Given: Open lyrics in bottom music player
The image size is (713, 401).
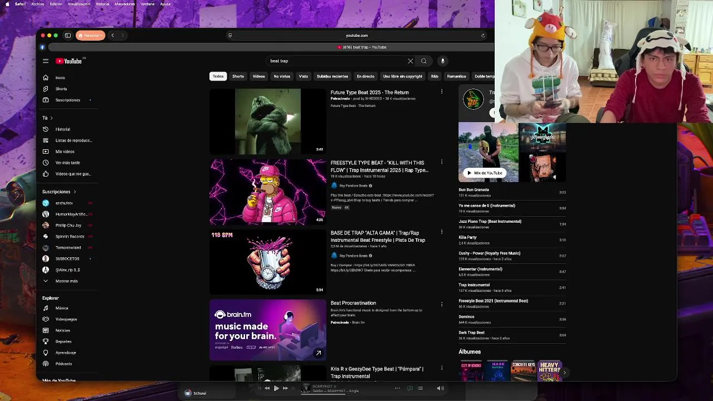Looking at the screenshot, I should (x=409, y=388).
